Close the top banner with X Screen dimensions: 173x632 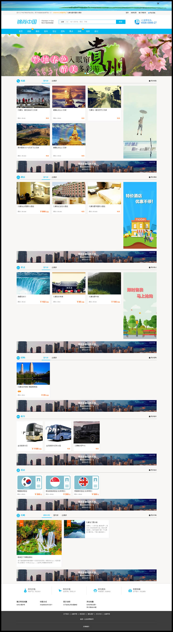[158, 3]
